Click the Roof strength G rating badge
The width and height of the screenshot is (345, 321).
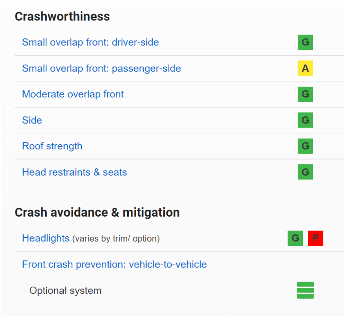point(305,146)
